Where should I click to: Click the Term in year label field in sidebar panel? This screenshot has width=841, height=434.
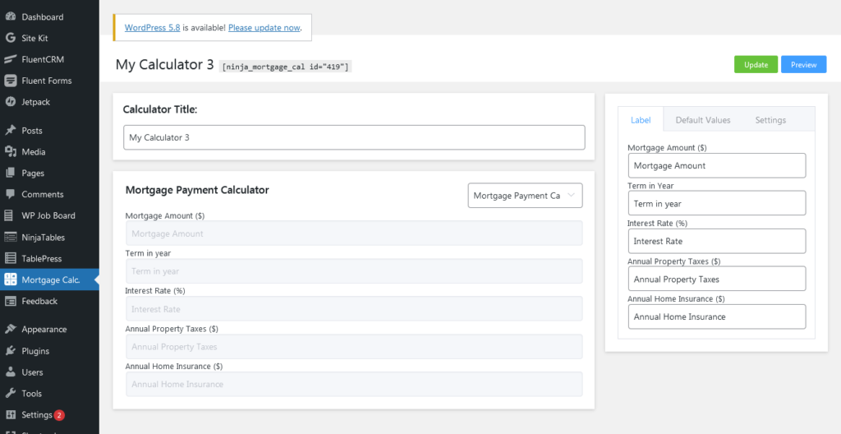click(716, 203)
